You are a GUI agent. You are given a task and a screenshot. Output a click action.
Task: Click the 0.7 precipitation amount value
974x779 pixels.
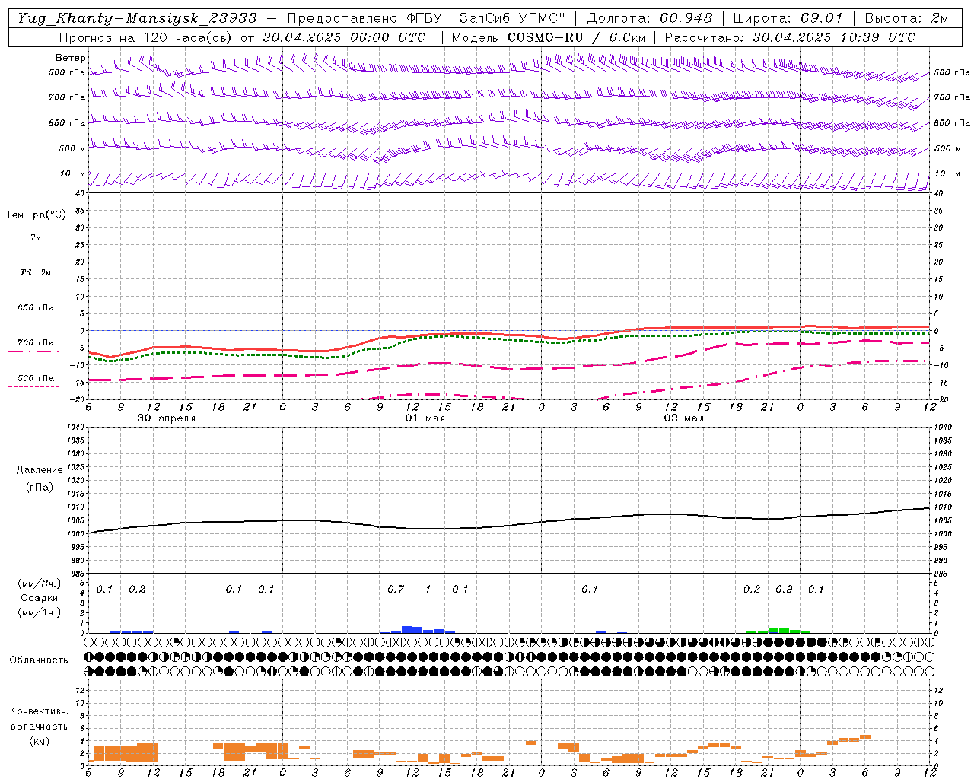coord(395,590)
